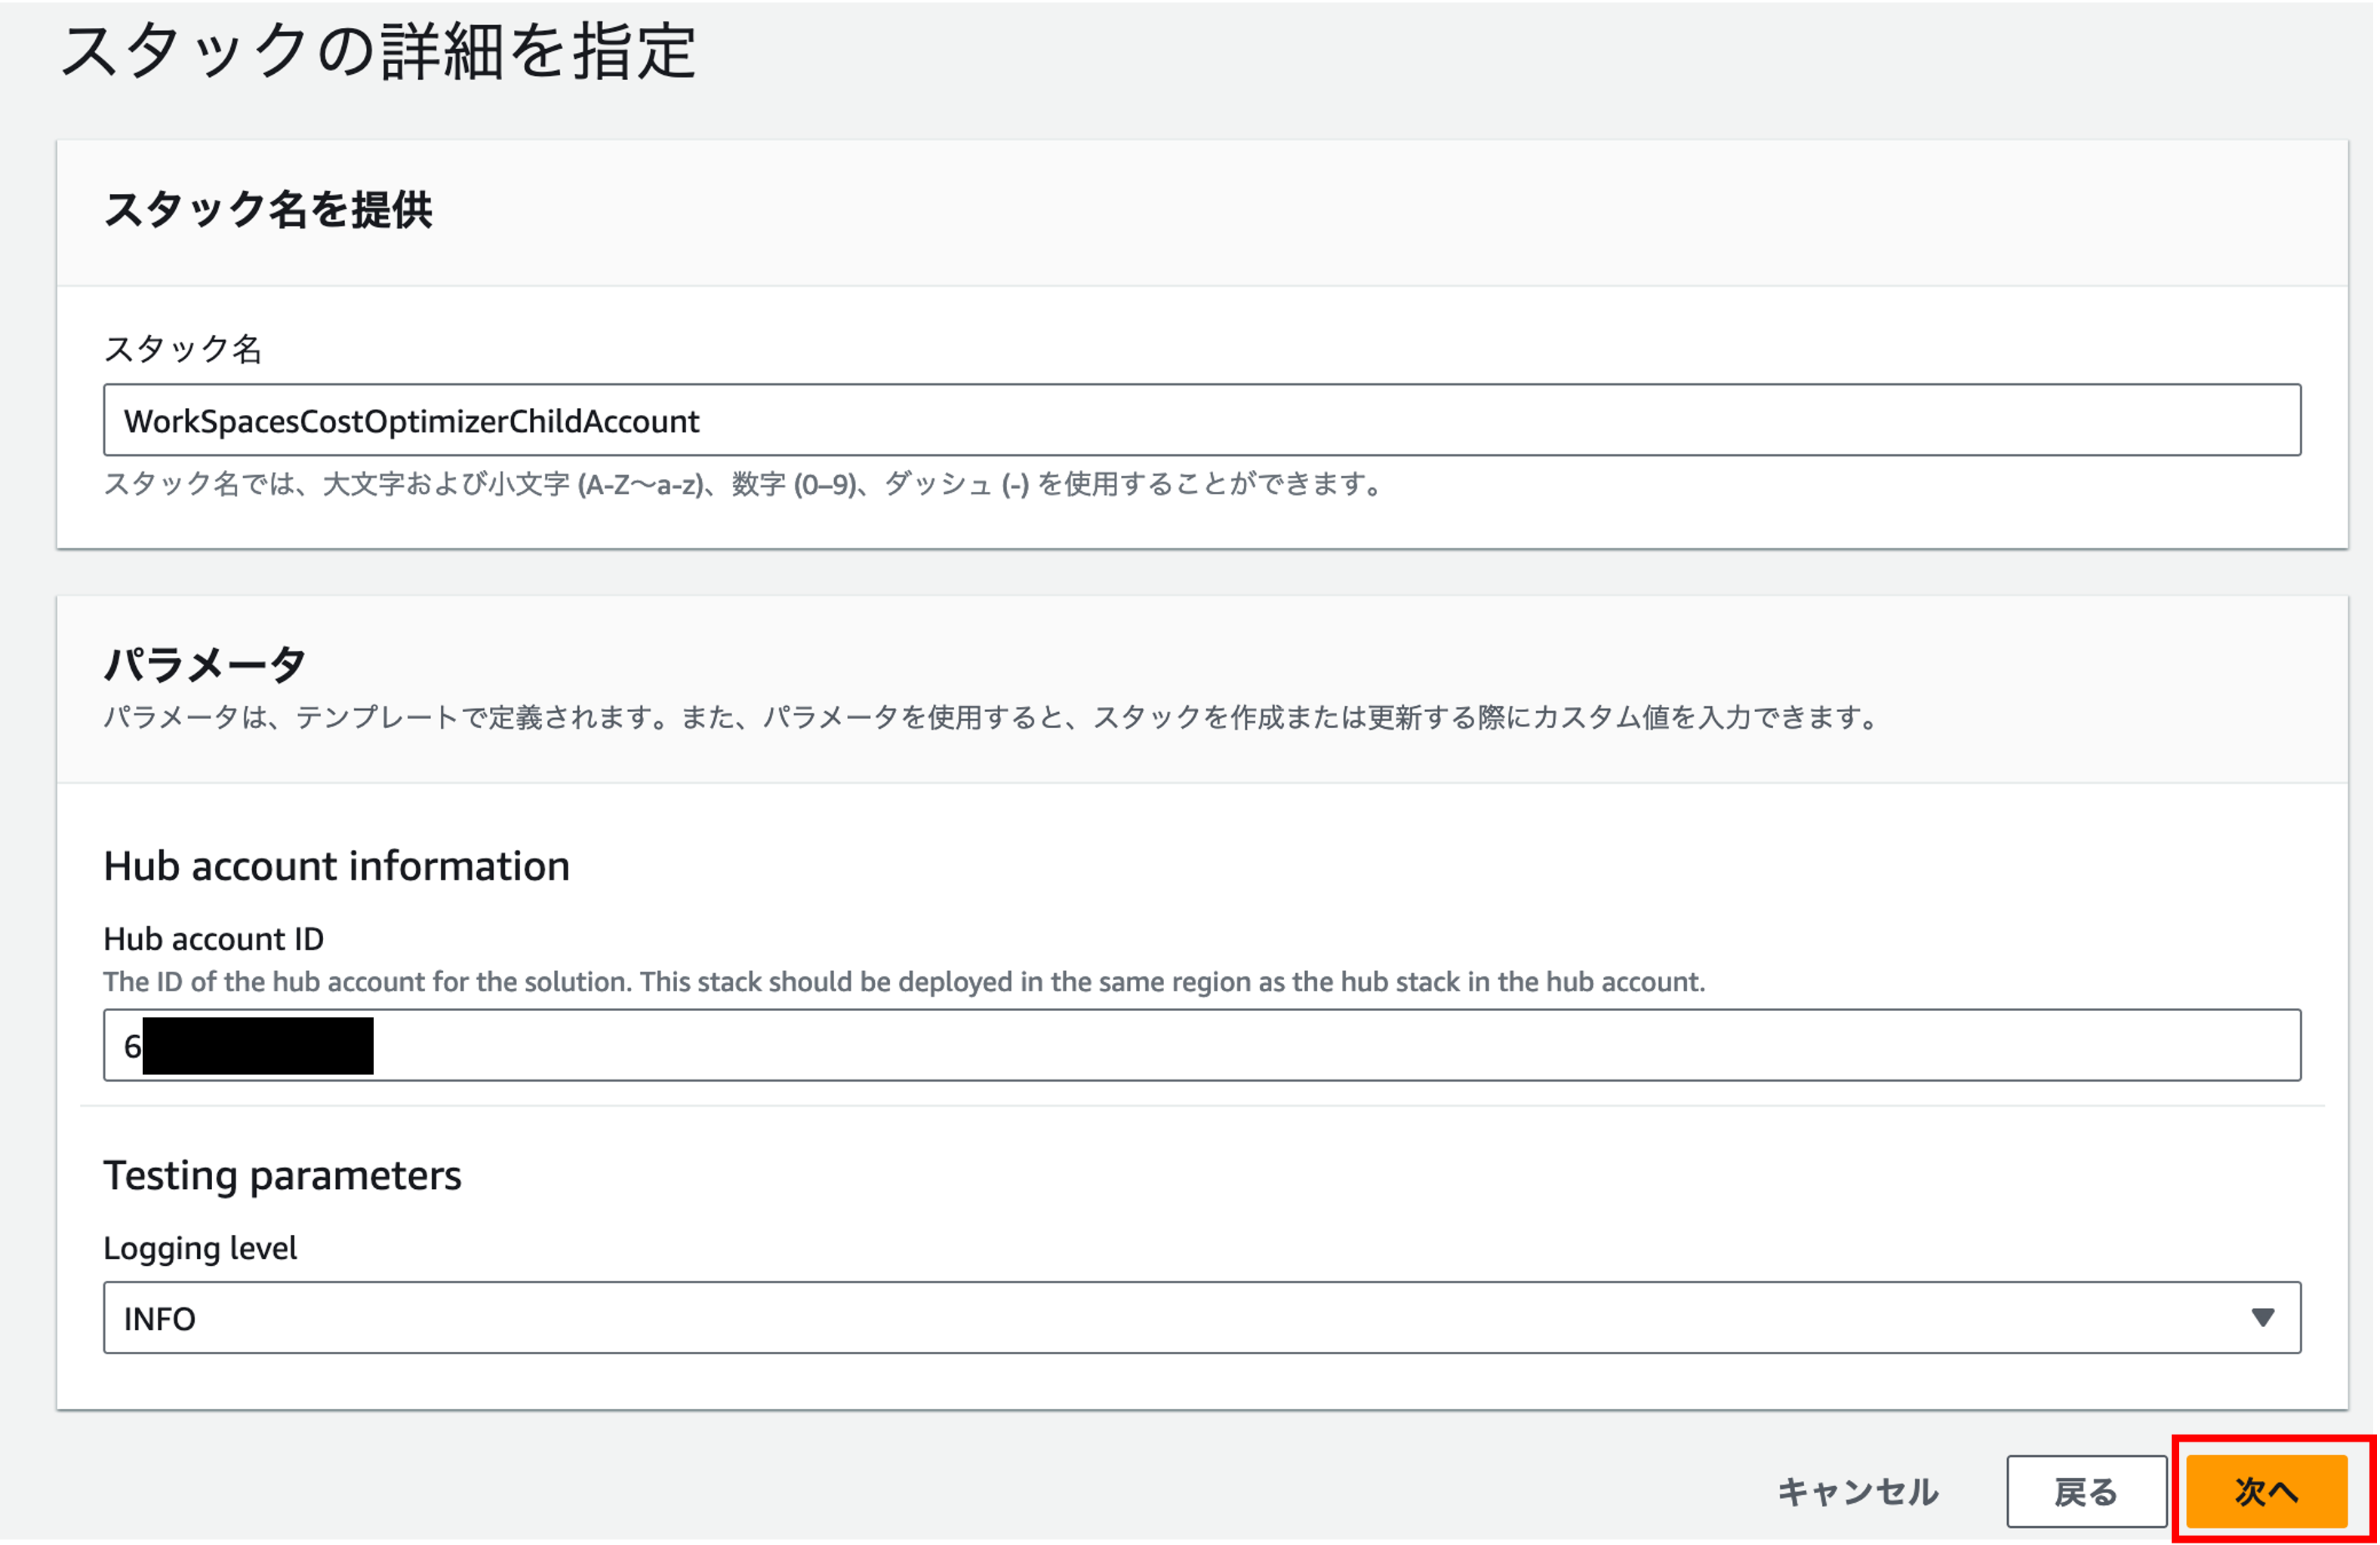This screenshot has width=2380, height=1545.
Task: Click the orange 次へ button
Action: click(2266, 1491)
